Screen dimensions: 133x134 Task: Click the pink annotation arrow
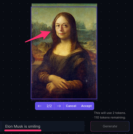(x=38, y=36)
